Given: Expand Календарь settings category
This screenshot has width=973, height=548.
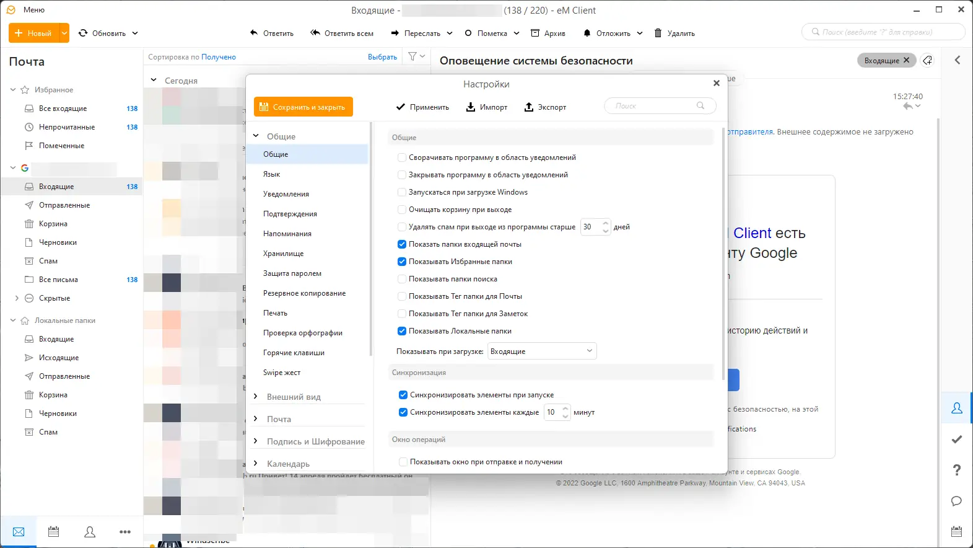Looking at the screenshot, I should click(x=256, y=463).
